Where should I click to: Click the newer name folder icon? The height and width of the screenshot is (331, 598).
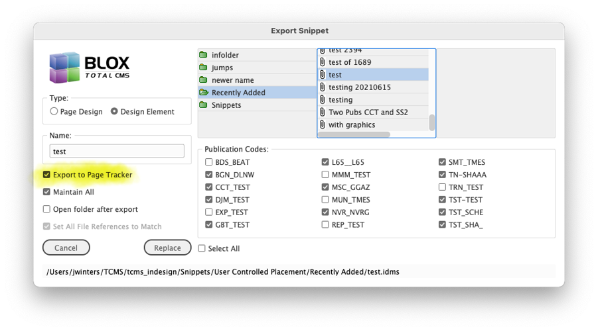coord(203,80)
